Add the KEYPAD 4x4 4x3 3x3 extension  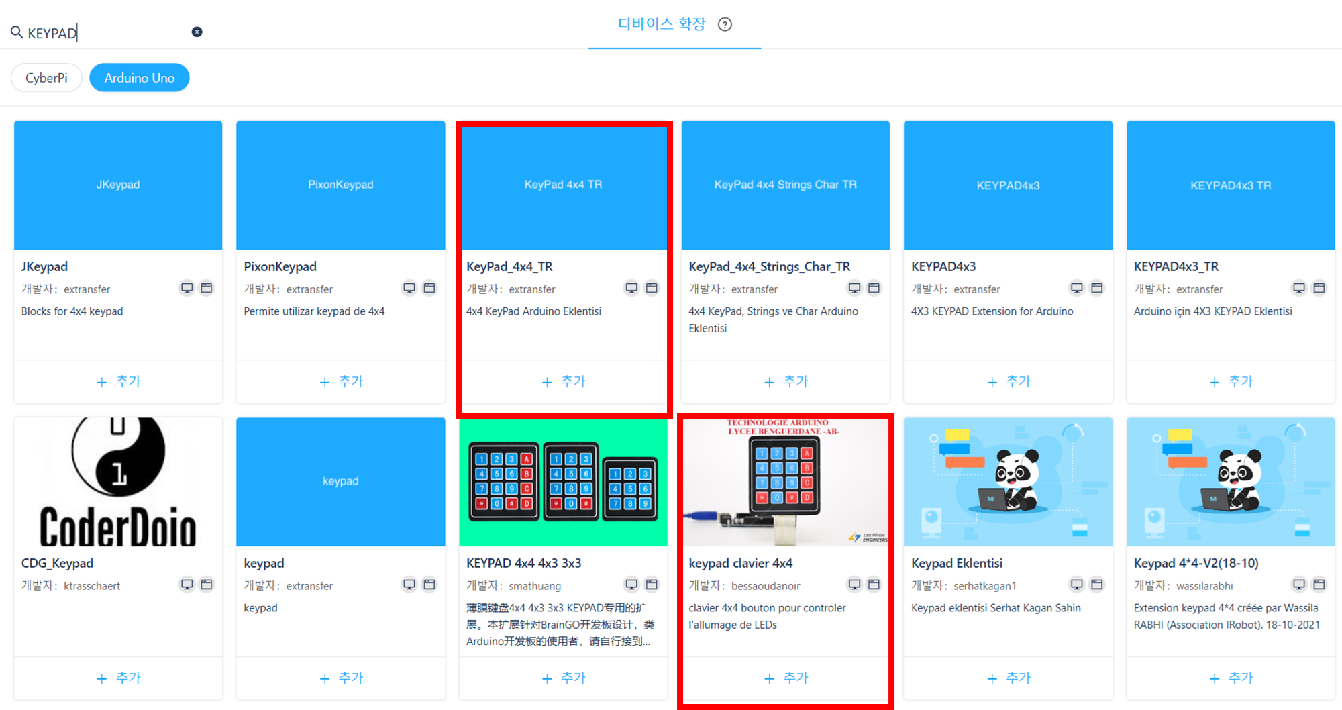pos(564,678)
